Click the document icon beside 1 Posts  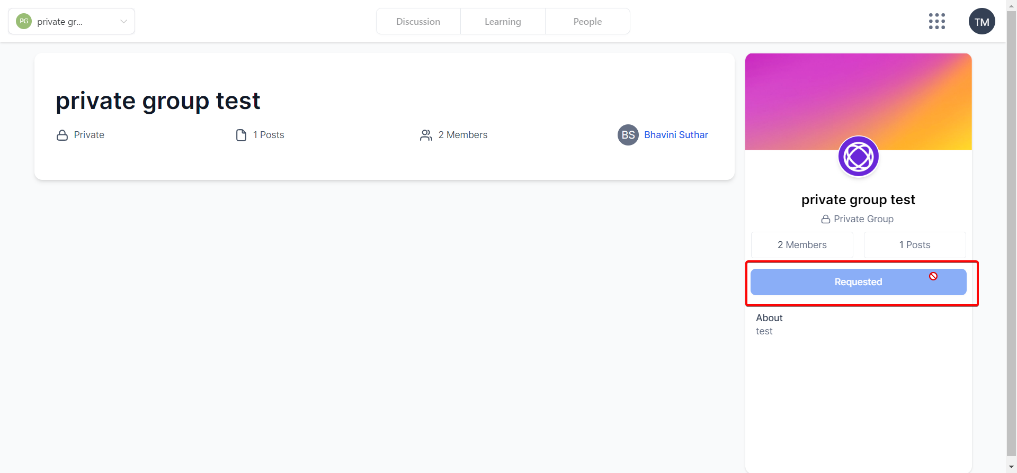click(x=241, y=135)
